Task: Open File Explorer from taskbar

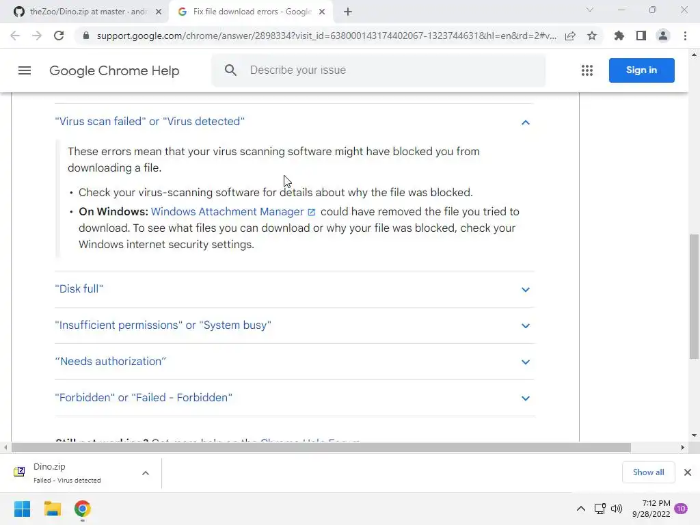Action: [x=52, y=509]
